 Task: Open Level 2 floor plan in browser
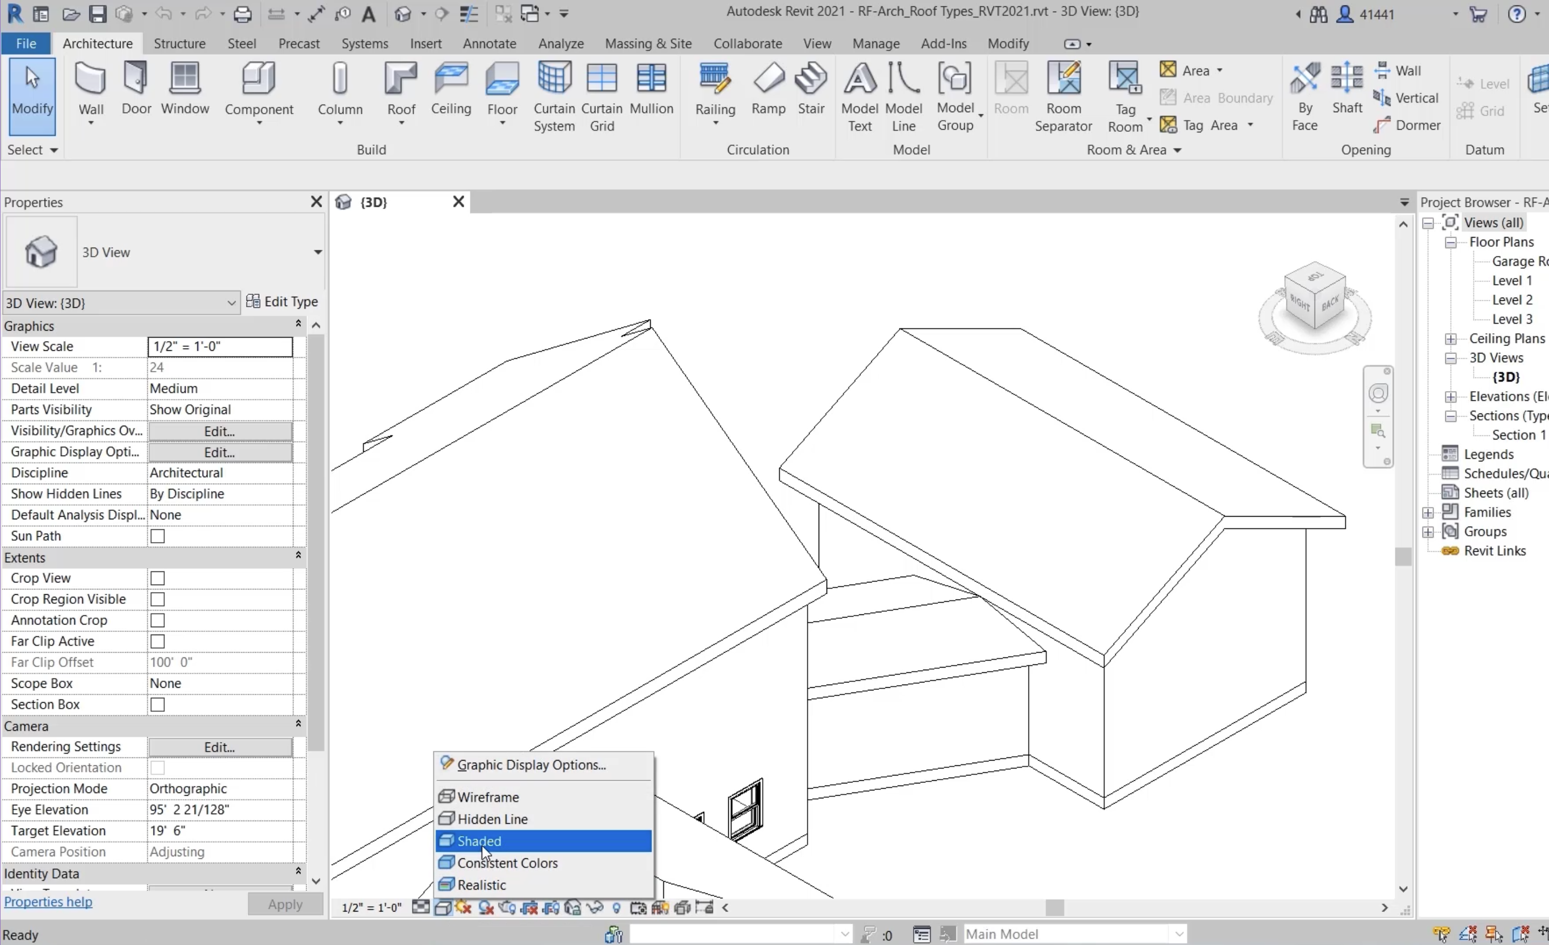1512,300
